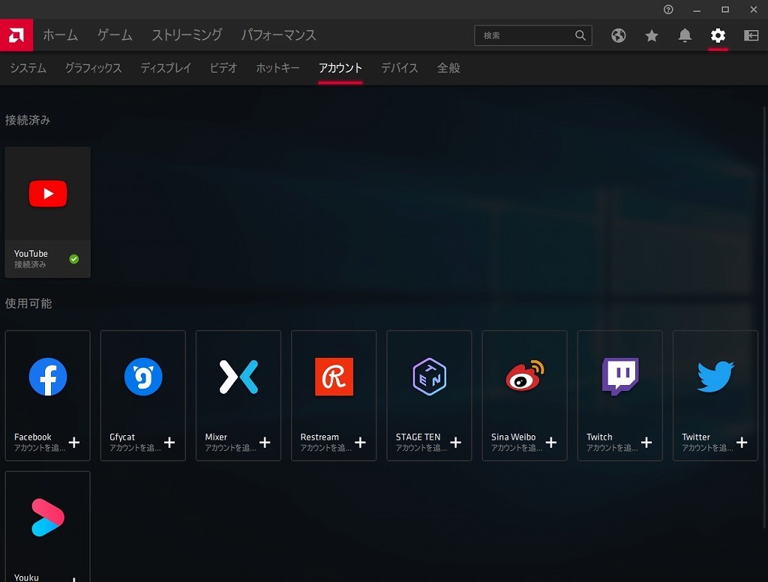Click the search magnifier icon
Image resolution: width=768 pixels, height=582 pixels.
580,35
